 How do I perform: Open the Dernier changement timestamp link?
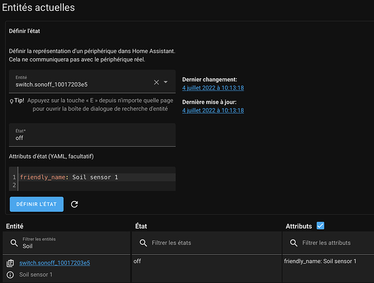click(213, 88)
